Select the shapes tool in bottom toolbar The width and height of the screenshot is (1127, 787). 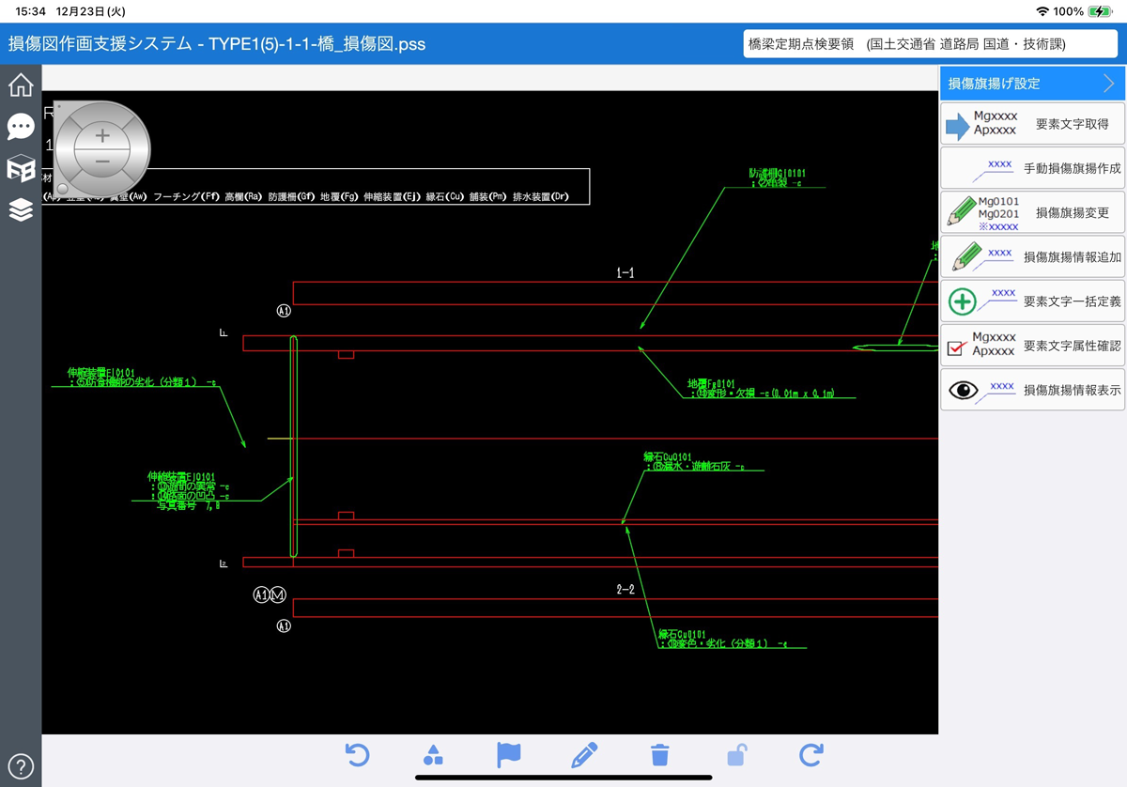(433, 755)
